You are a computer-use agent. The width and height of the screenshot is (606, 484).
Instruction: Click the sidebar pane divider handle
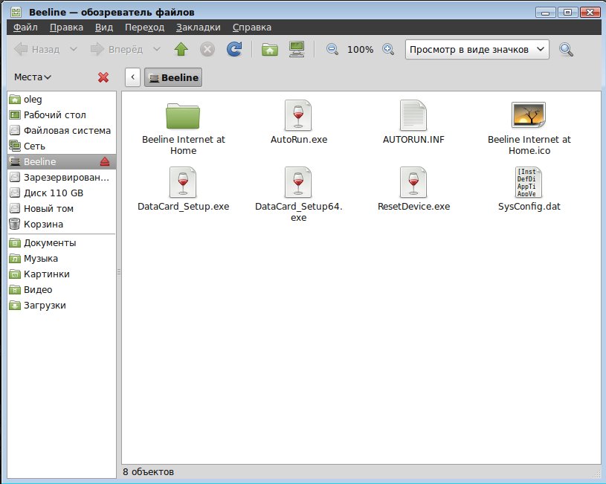[119, 272]
